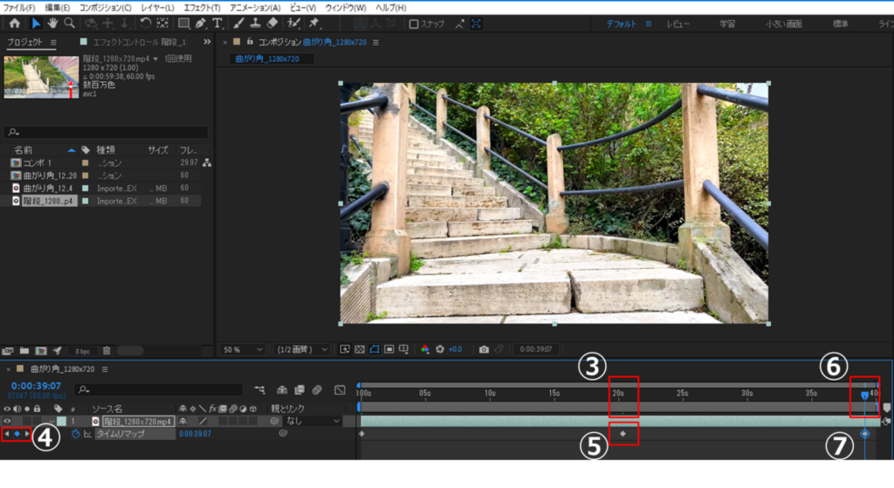Select the Text tool
This screenshot has width=894, height=488.
coord(217,24)
